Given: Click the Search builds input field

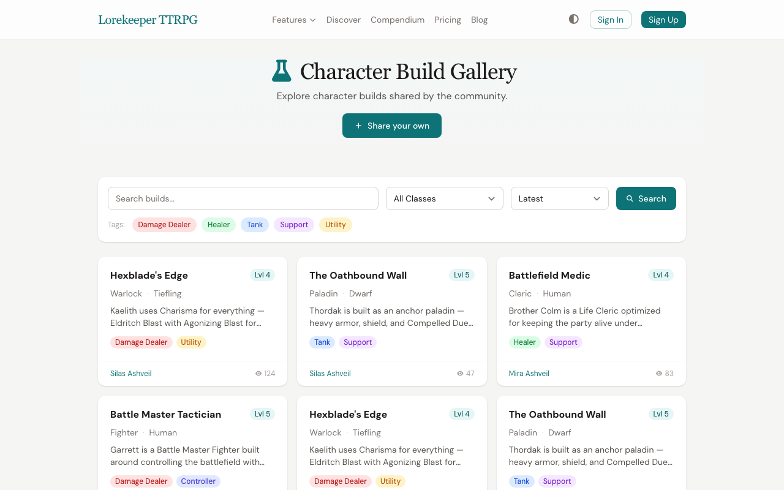Looking at the screenshot, I should [243, 198].
